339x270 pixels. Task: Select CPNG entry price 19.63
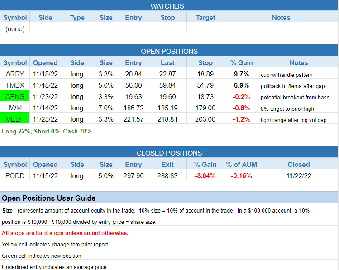[134, 96]
